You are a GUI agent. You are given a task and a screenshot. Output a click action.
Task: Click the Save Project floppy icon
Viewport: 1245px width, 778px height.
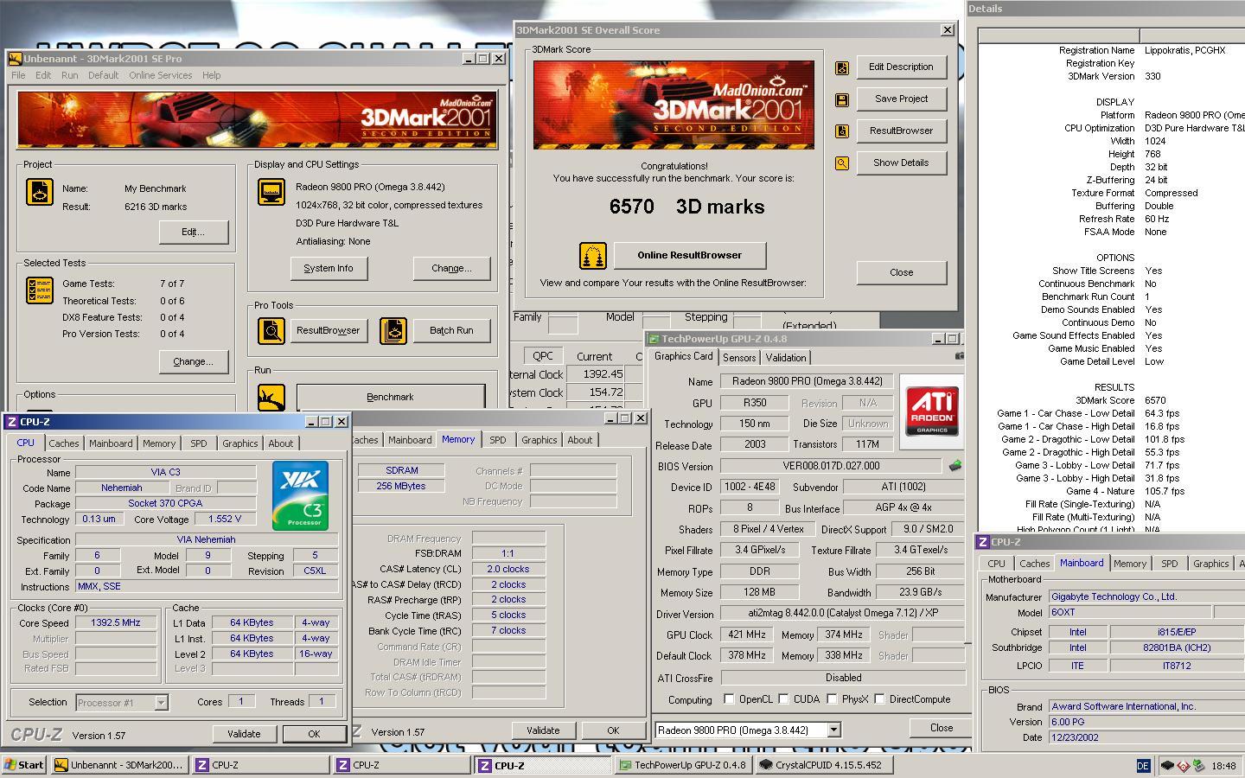click(x=842, y=99)
